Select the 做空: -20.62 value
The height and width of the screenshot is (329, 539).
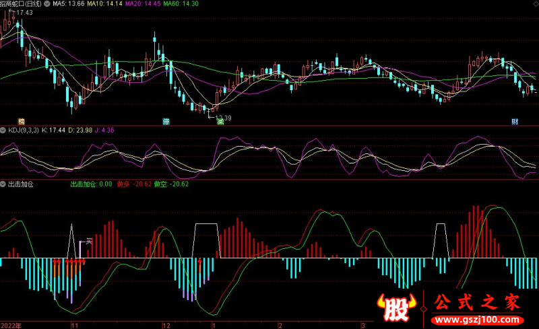pyautogui.click(x=171, y=184)
